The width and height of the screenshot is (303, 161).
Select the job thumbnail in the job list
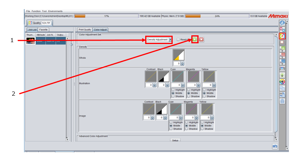point(30,41)
